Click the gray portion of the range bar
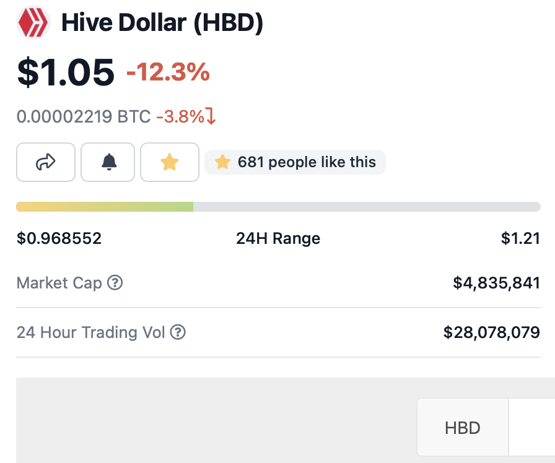The height and width of the screenshot is (463, 555). pos(365,207)
